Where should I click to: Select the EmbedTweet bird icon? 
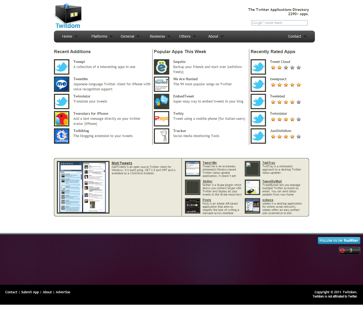click(162, 101)
